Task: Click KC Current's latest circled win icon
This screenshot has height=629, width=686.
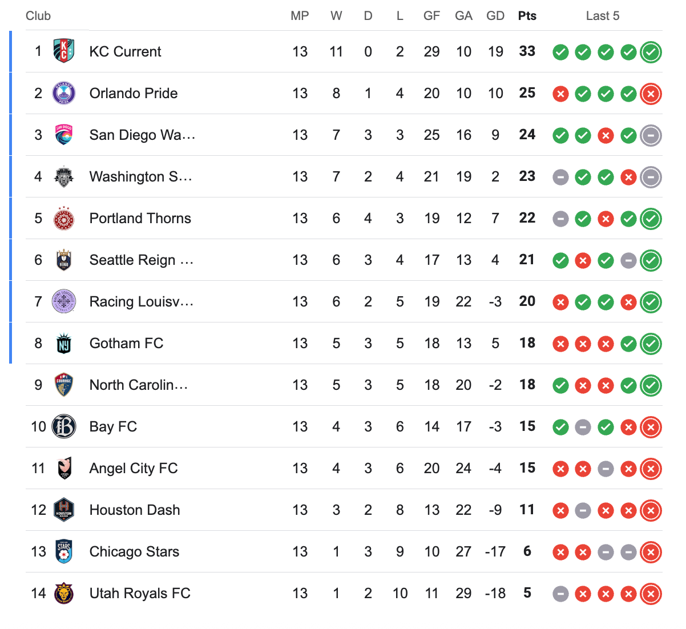Action: (x=651, y=52)
